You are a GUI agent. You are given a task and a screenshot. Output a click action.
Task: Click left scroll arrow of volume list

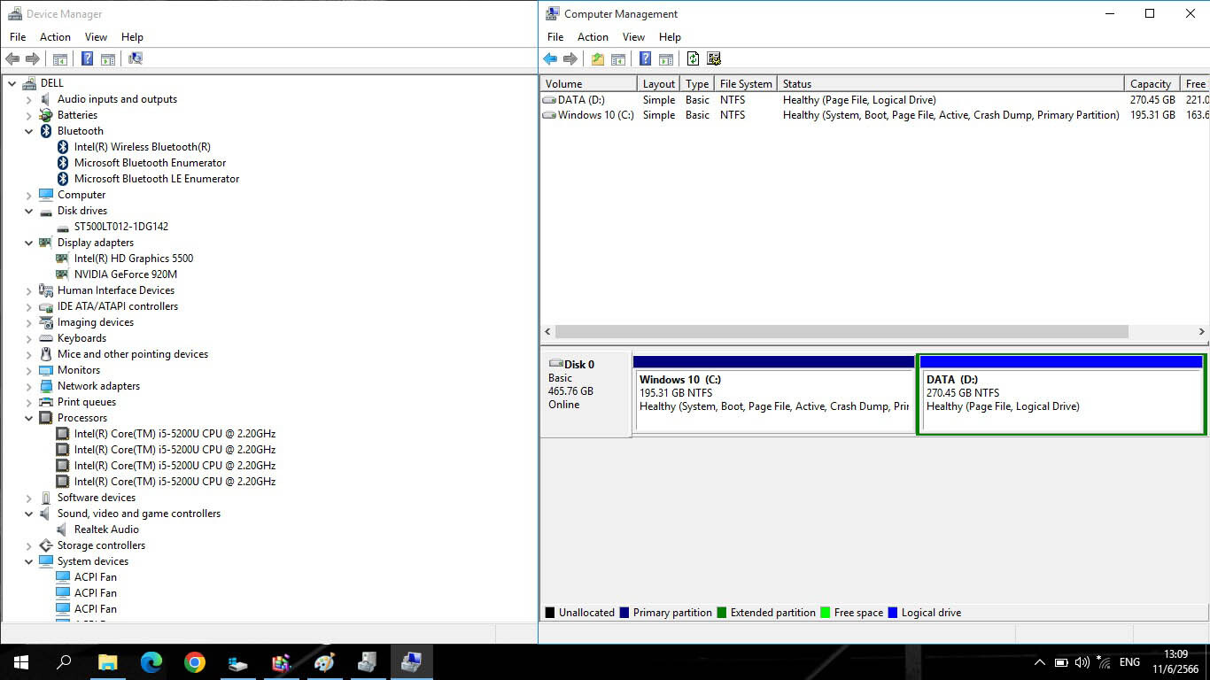[x=547, y=331]
